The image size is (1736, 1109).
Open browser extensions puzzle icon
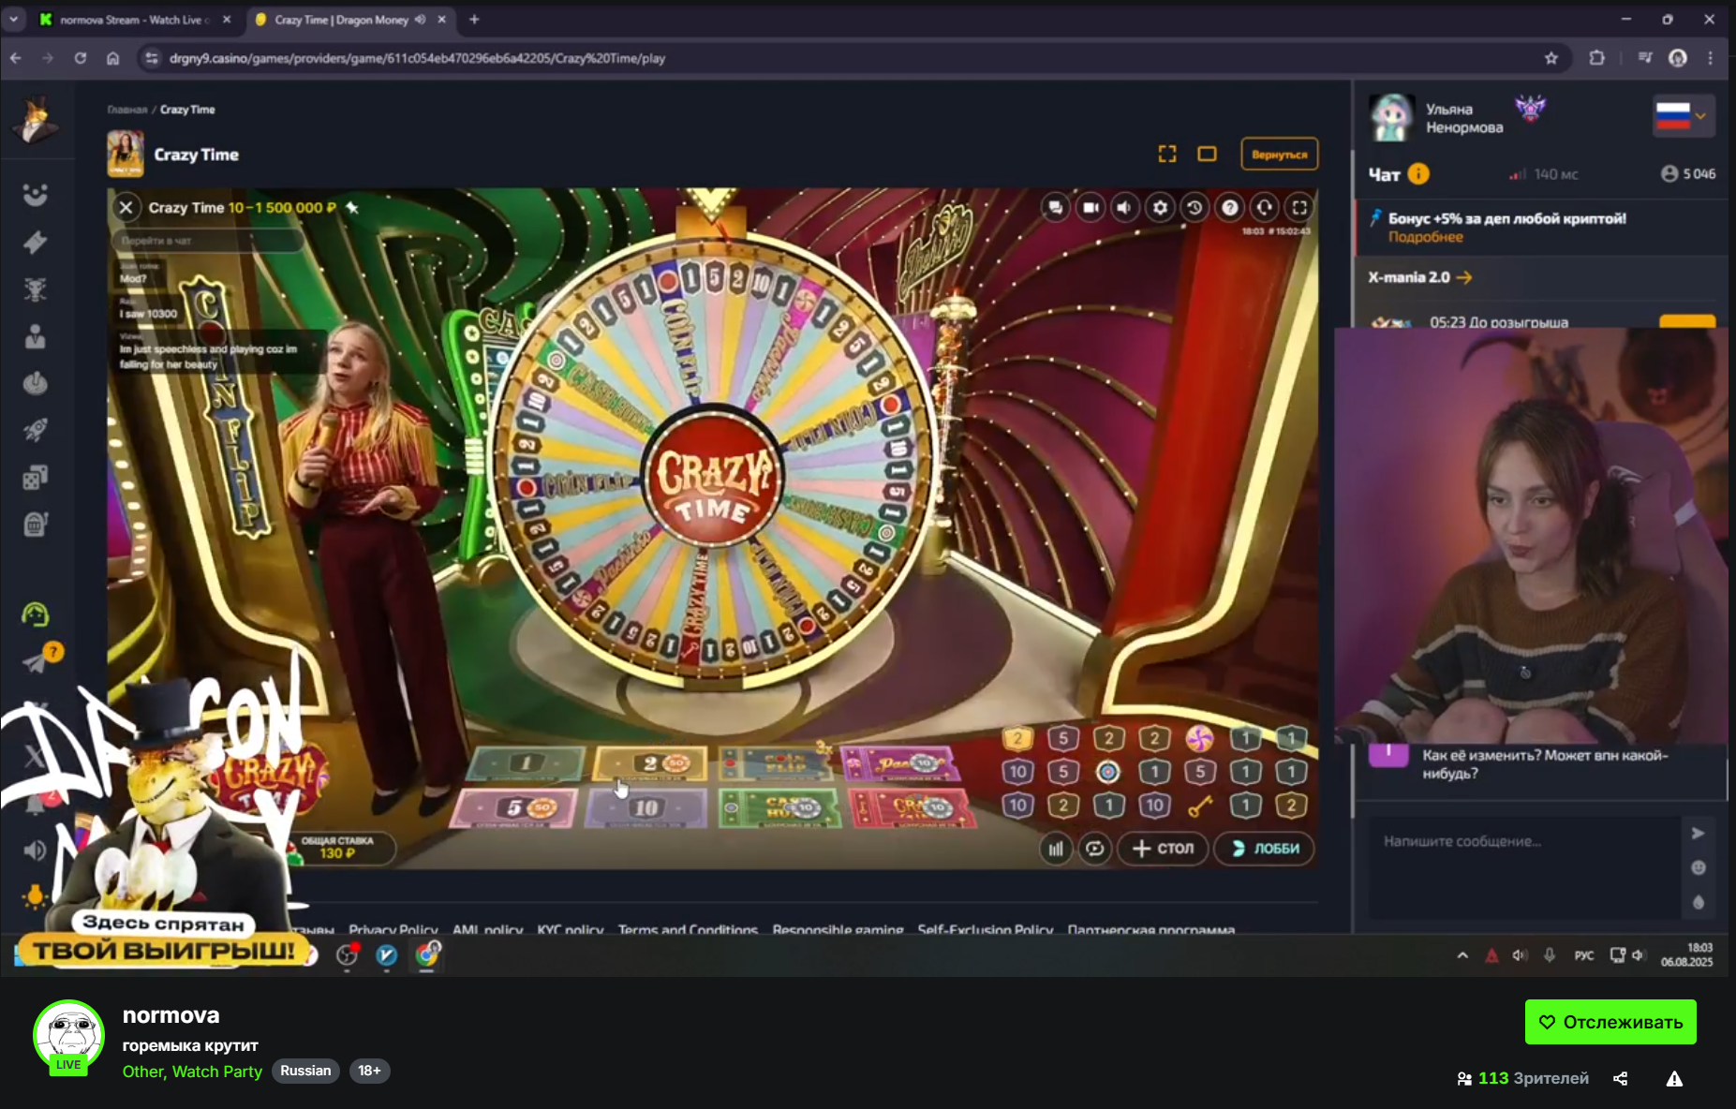click(1597, 58)
